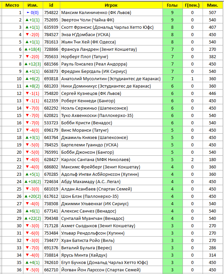Select the change cell '+3(1)' for Джамиль Князев

pos(33,138)
